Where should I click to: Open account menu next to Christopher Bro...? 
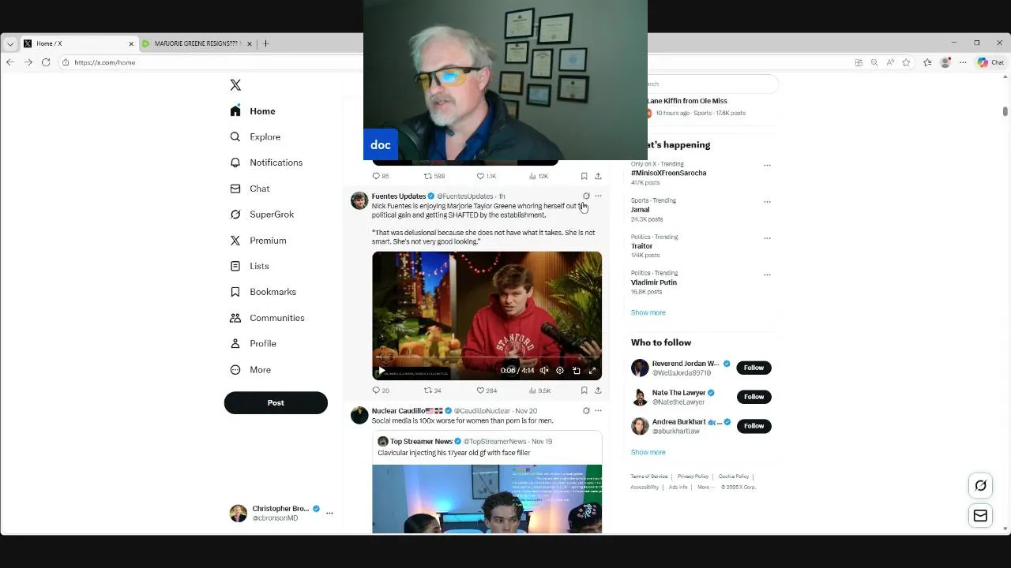coord(329,513)
